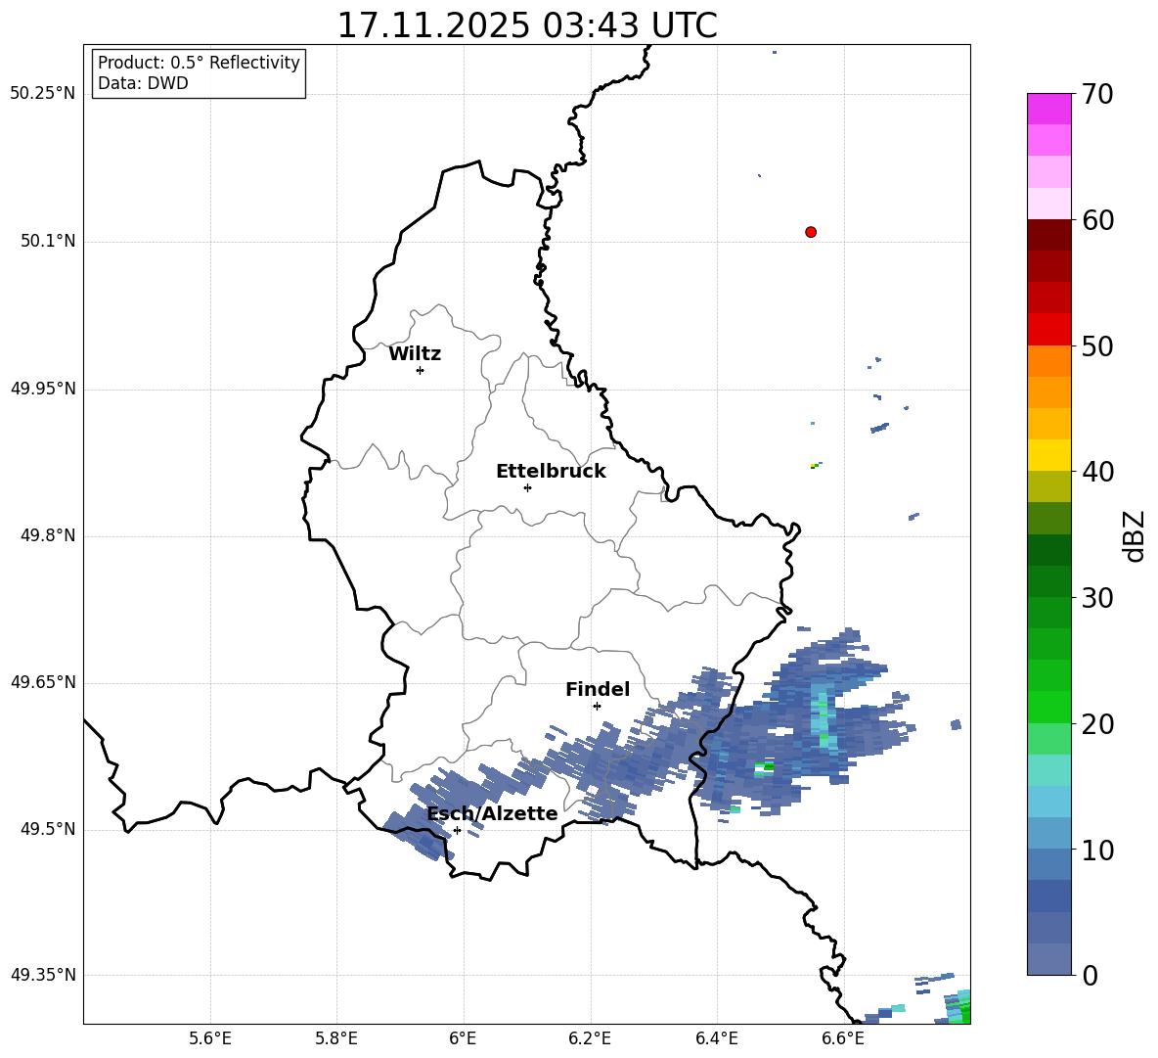Click the 6.2°E longitude tick label

[590, 1038]
